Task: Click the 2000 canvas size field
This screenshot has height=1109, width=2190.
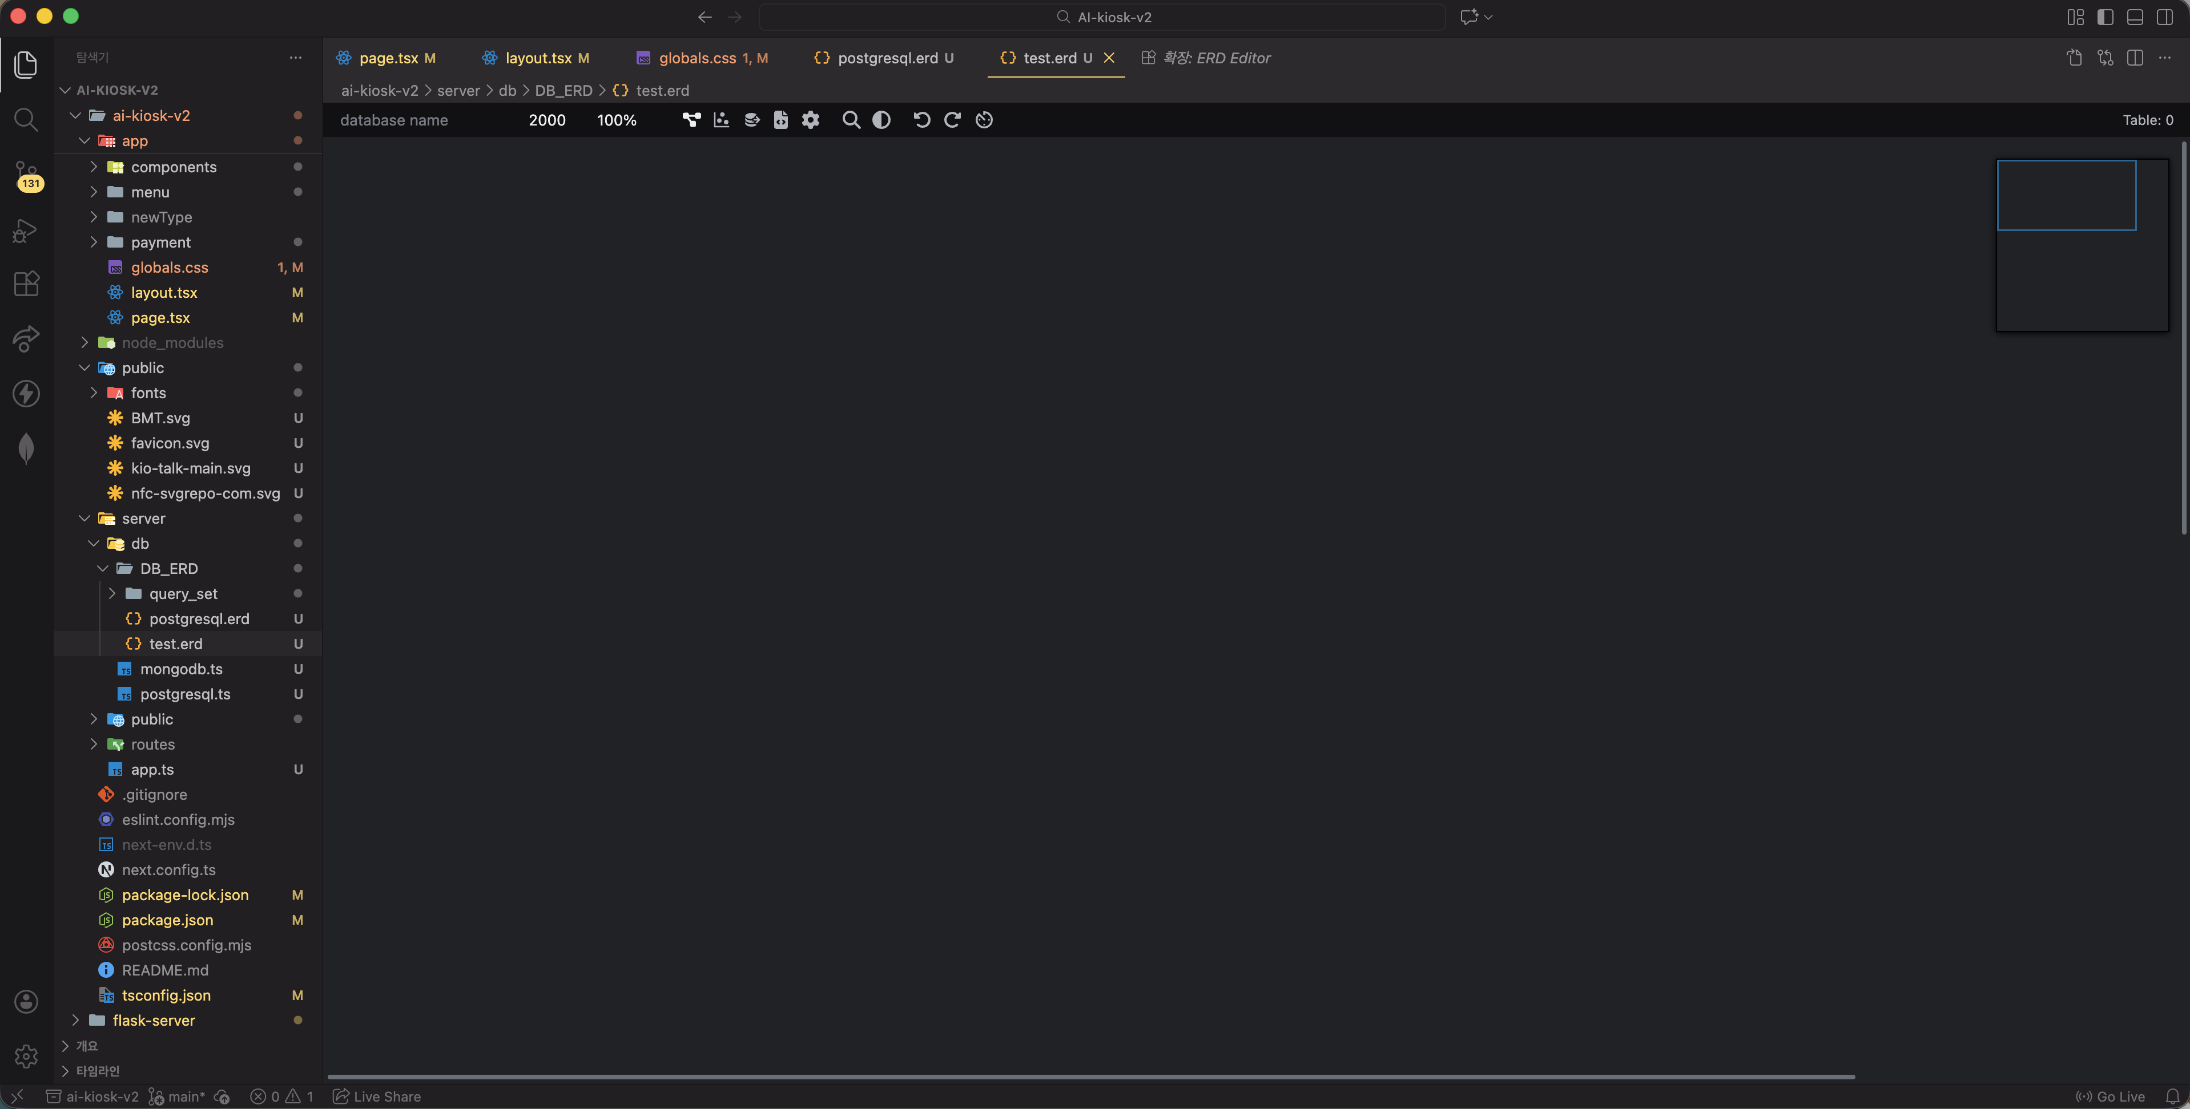Action: point(547,120)
